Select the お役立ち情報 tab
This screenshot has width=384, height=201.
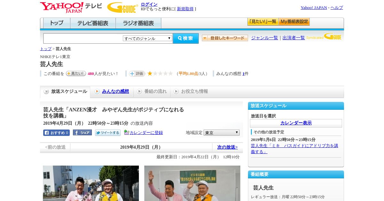click(x=191, y=92)
